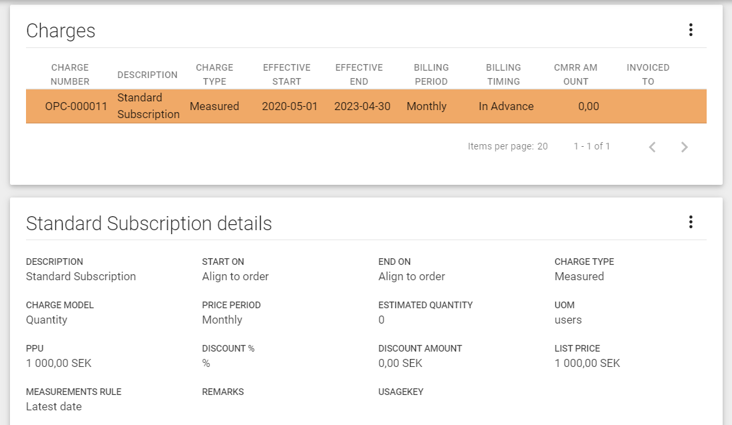
Task: Click the UOM field label
Action: point(565,305)
